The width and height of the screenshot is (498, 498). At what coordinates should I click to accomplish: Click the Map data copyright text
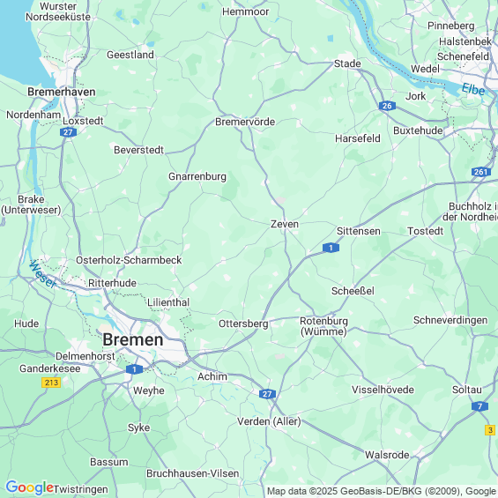(x=382, y=491)
